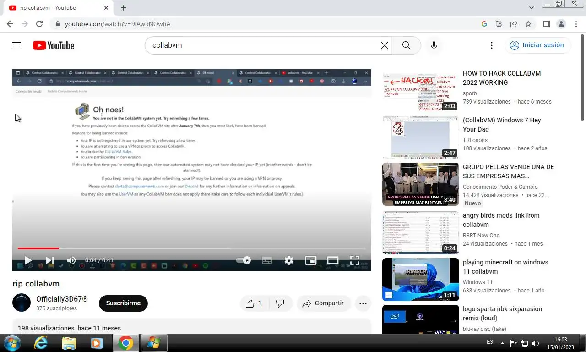586x352 pixels.
Task: Clear the search box text with X
Action: click(385, 45)
